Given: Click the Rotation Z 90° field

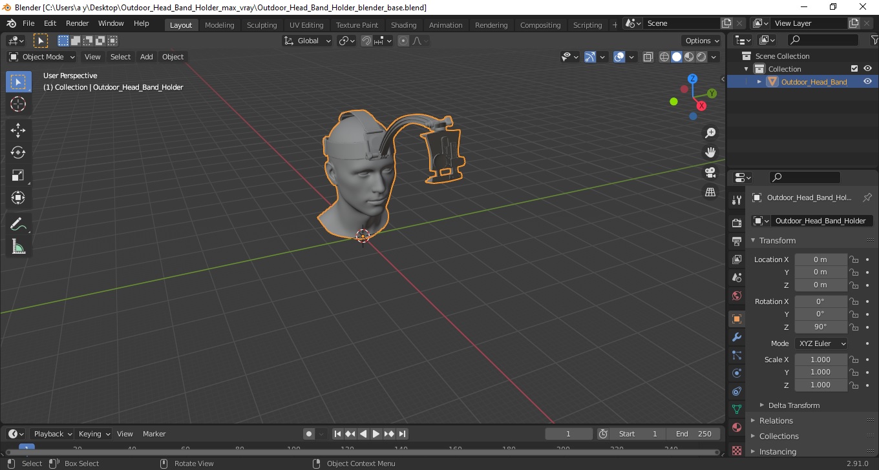Looking at the screenshot, I should pos(821,327).
